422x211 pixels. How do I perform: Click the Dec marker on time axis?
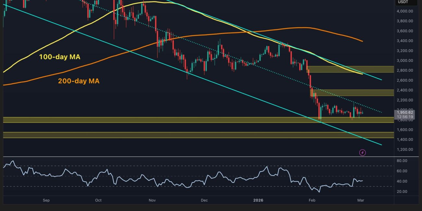[x=204, y=200]
